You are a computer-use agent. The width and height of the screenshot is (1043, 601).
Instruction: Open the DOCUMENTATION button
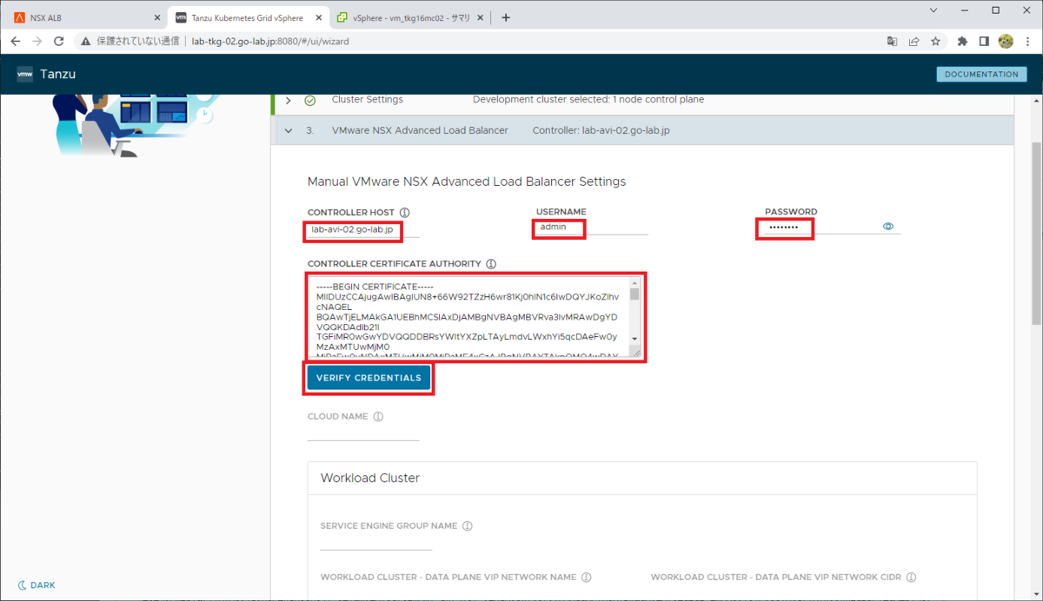click(x=981, y=75)
